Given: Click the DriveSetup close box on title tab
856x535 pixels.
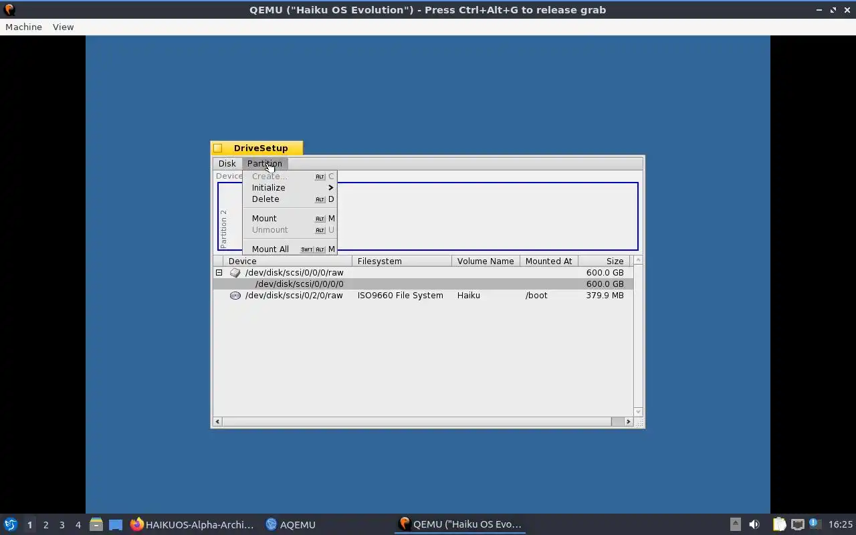Looking at the screenshot, I should pyautogui.click(x=218, y=148).
